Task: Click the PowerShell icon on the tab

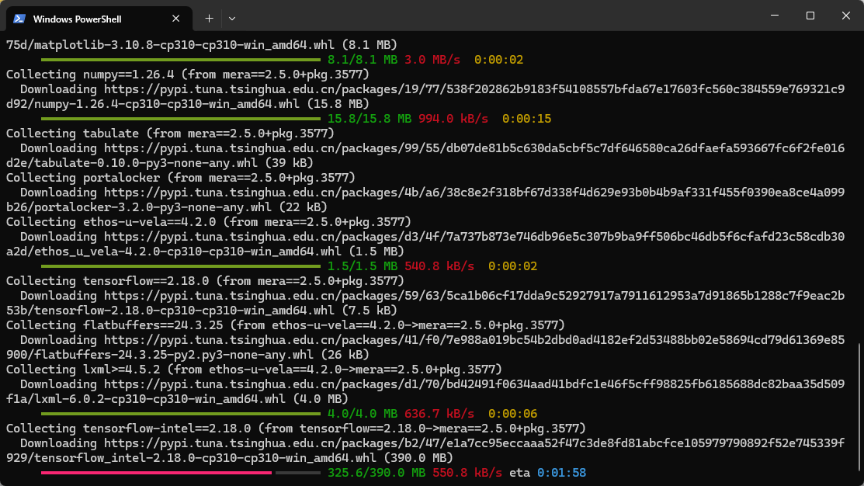Action: tap(19, 19)
